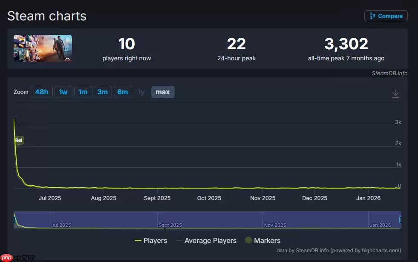Click the greyed-out 1y zoom option
The width and height of the screenshot is (418, 262).
point(141,92)
